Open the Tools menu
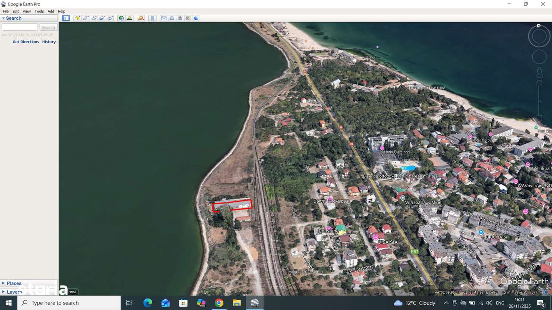 click(x=39, y=11)
